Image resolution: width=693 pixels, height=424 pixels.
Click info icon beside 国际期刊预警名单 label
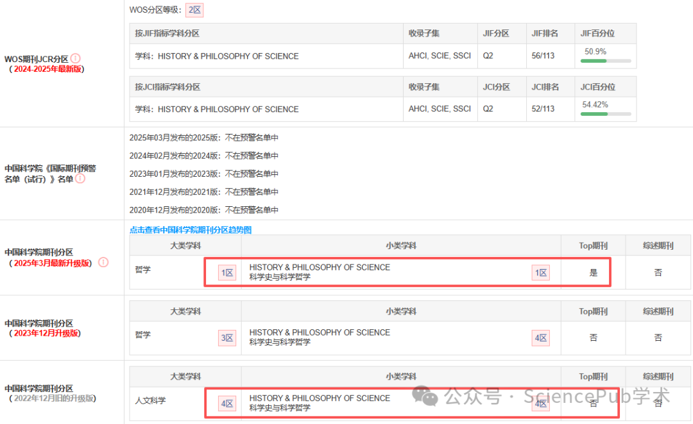[x=80, y=179]
